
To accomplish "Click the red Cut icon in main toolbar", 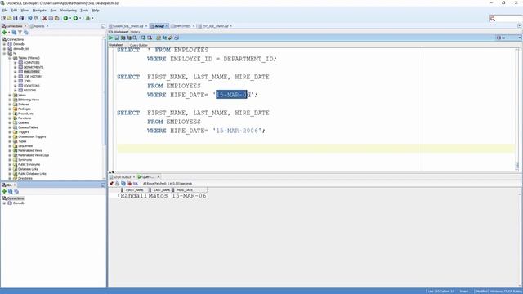I will click(45, 18).
